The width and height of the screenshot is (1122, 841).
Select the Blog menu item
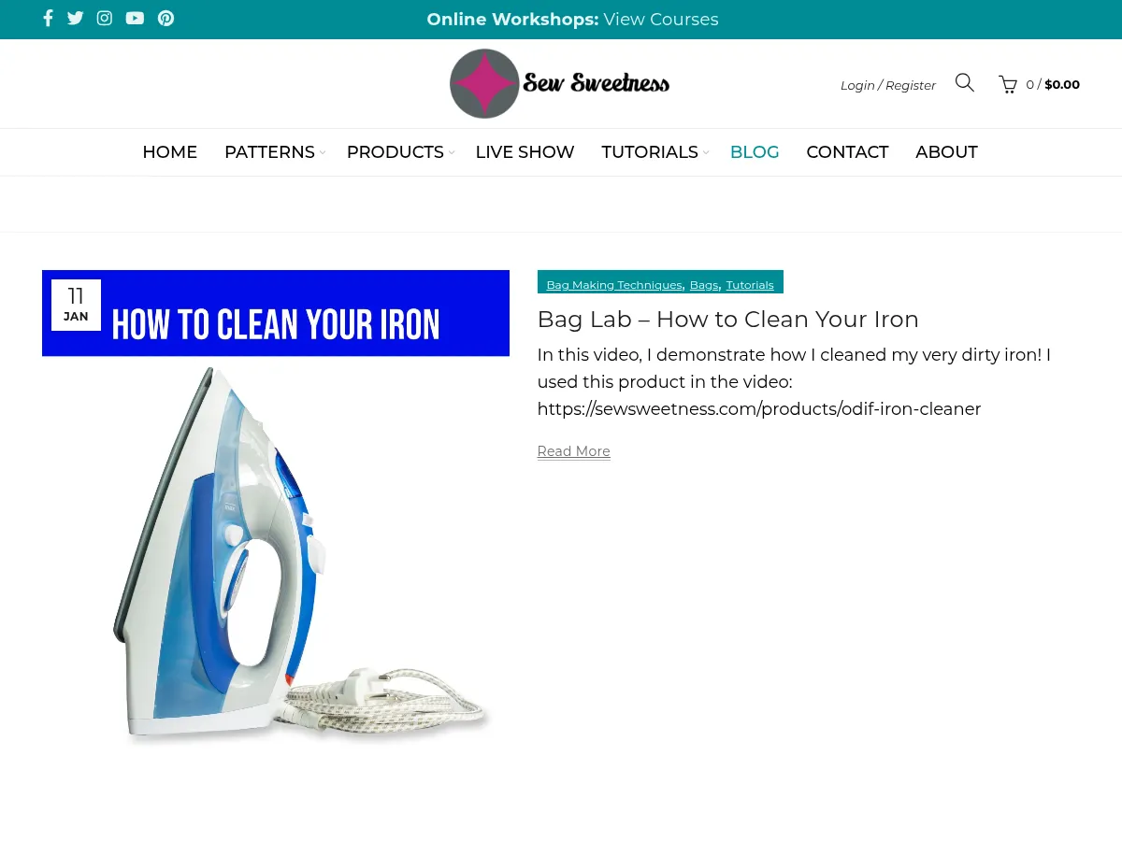point(755,152)
